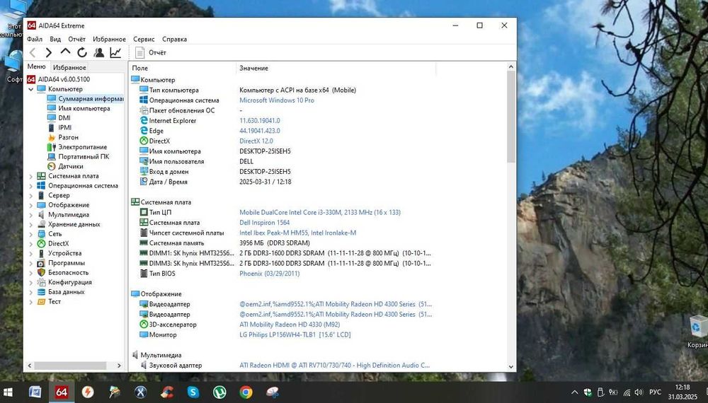Viewport: 708px width, 403px height.
Task: Select the Датчики gauge icon item
Action: pyautogui.click(x=65, y=166)
